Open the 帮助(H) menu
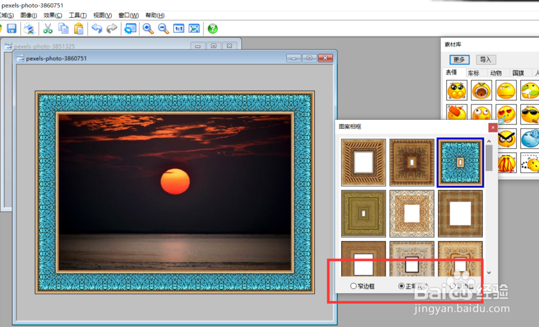 click(155, 15)
